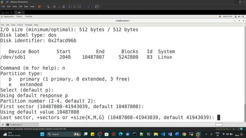Open Visual Studio Code from the taskbar
Image resolution: width=246 pixels, height=138 pixels.
pyautogui.click(x=163, y=134)
